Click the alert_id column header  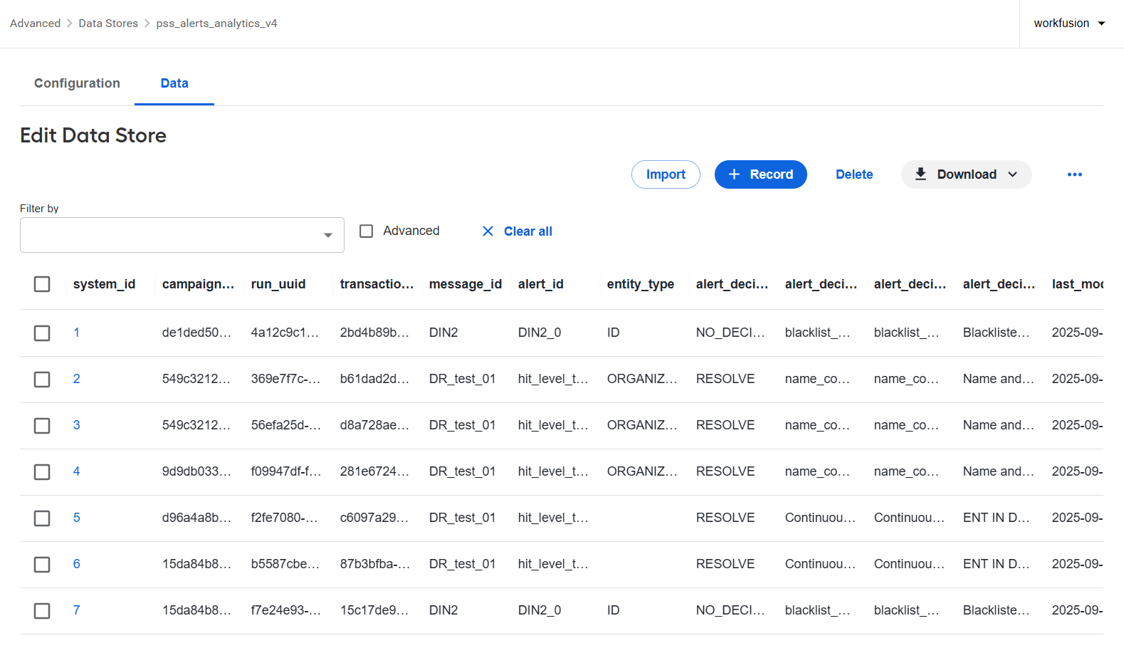[541, 284]
